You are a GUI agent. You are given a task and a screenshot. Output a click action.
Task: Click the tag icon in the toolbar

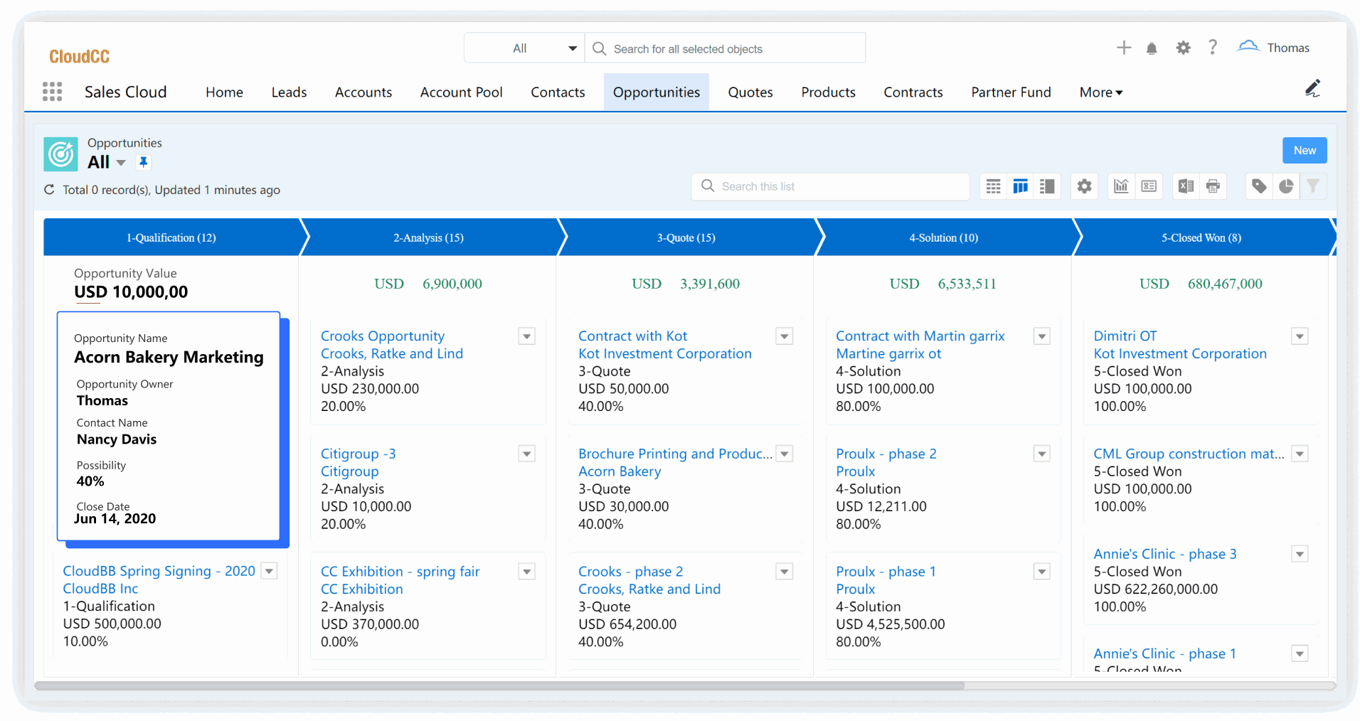tap(1259, 186)
